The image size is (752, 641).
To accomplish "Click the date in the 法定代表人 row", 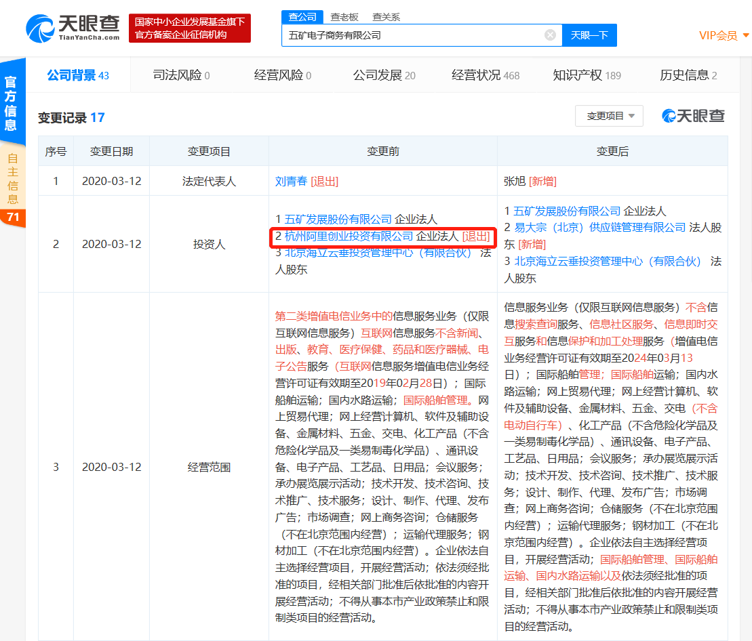I will tap(112, 181).
